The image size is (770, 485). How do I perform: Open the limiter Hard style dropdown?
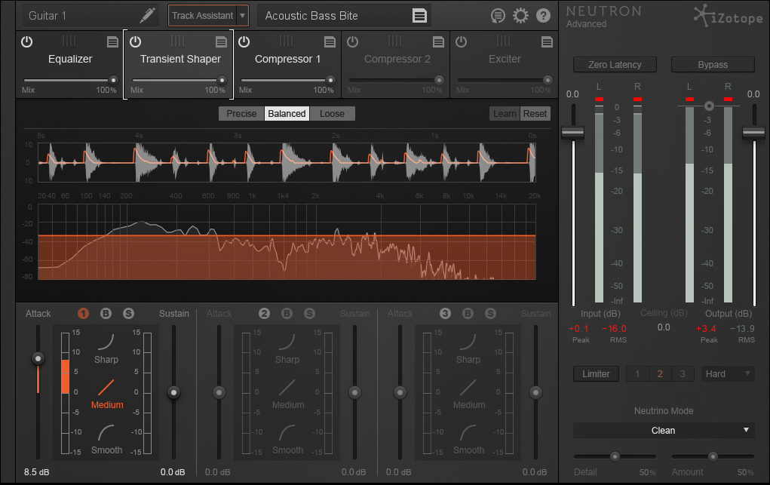(727, 373)
